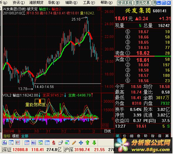Open the 工具(V) menu

89,3
